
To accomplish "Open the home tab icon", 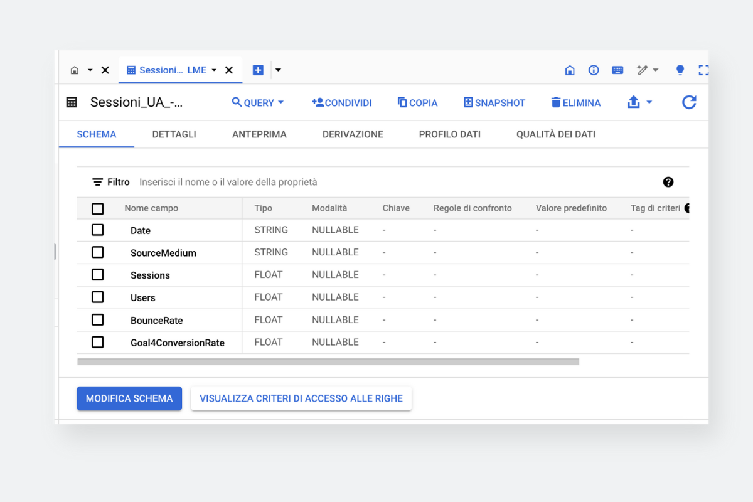I will [75, 70].
